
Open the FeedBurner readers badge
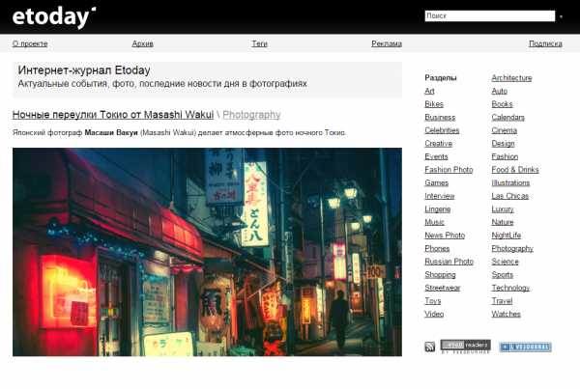pyautogui.click(x=465, y=346)
